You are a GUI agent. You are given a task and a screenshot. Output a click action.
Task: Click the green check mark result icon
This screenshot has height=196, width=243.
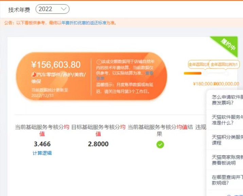pos(160,145)
